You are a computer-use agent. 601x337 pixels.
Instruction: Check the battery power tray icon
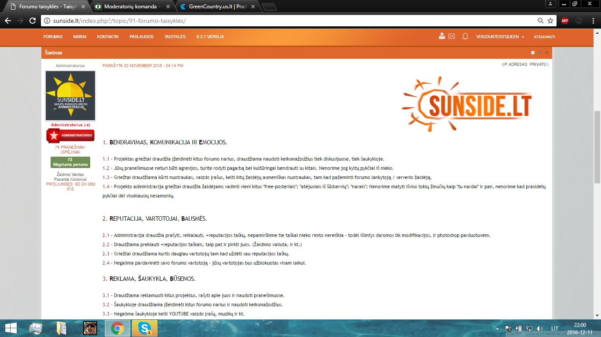518,328
